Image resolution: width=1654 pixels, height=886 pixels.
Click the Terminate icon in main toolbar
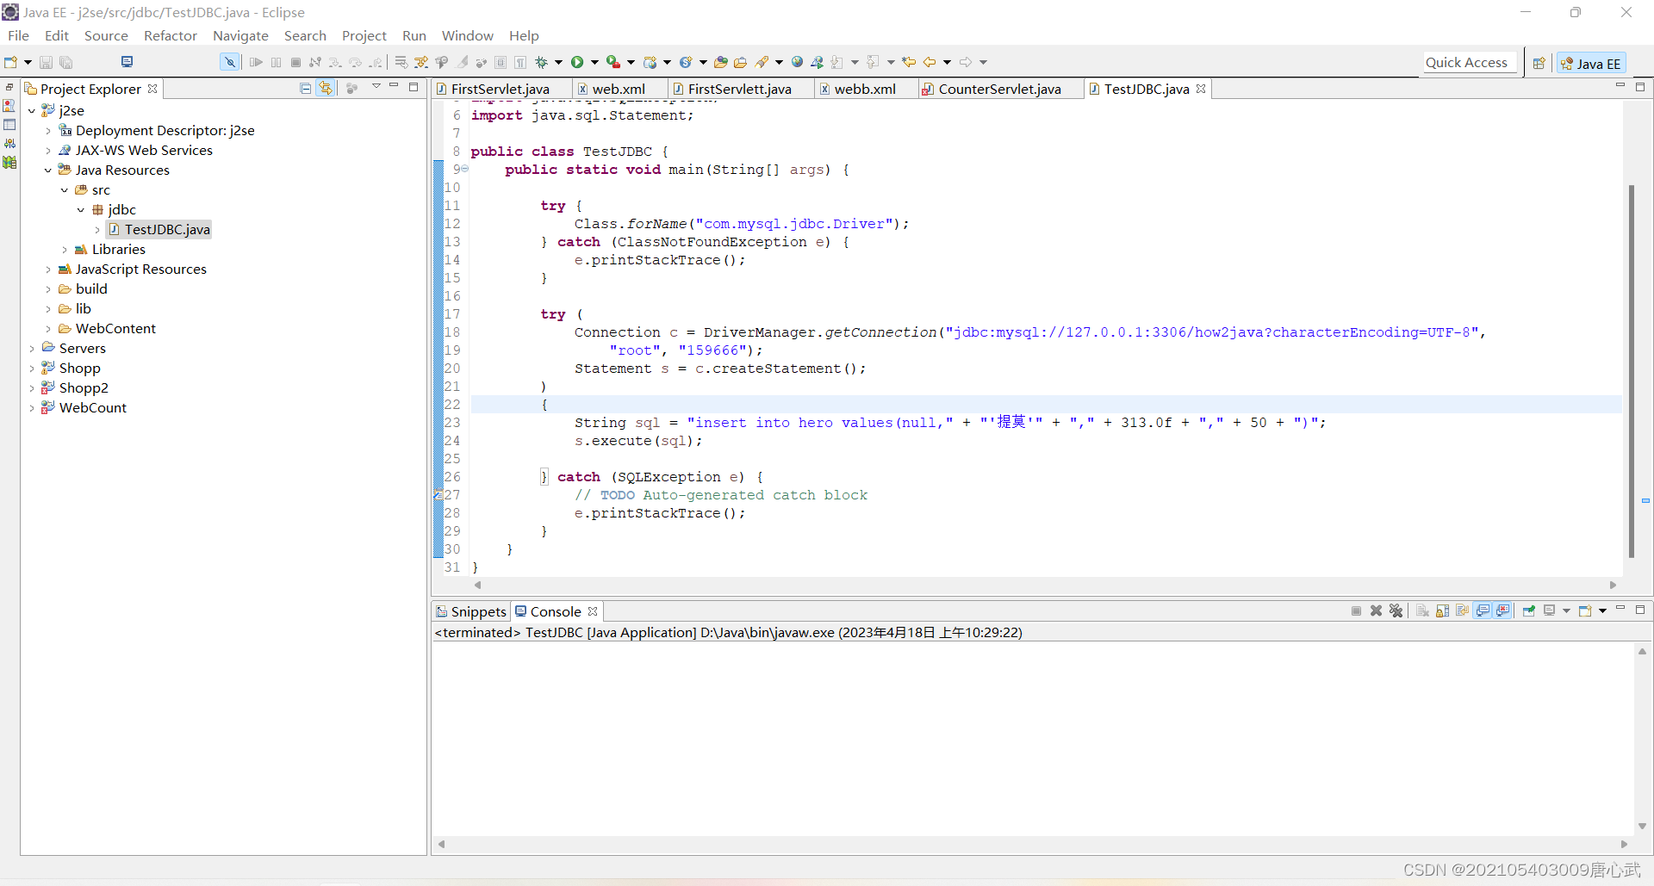[295, 62]
